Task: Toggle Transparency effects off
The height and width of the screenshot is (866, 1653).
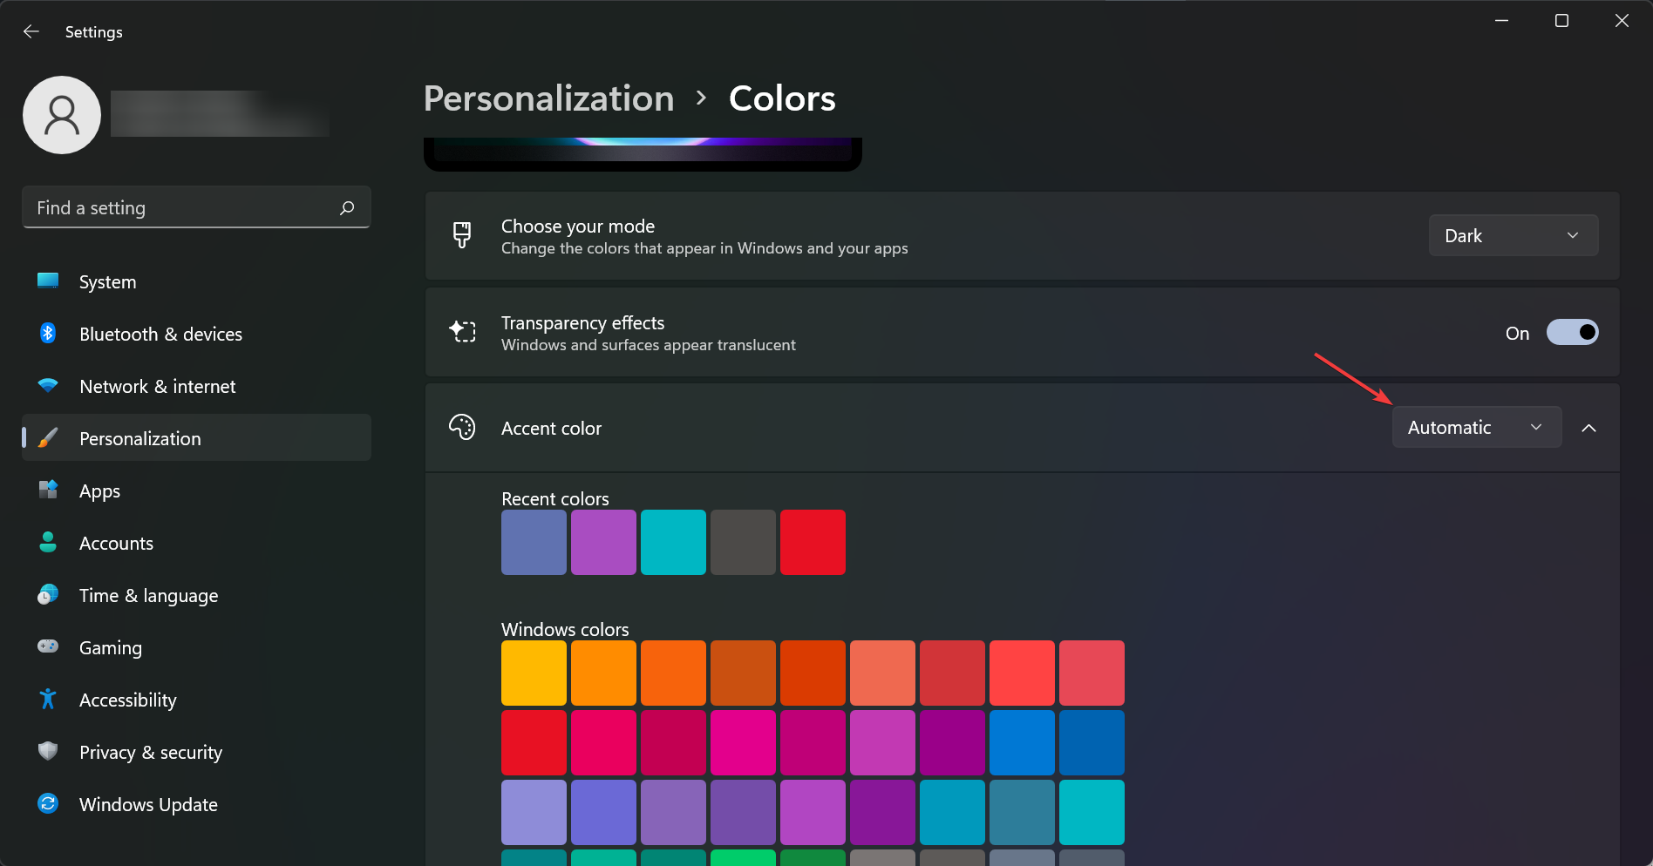Action: coord(1573,332)
